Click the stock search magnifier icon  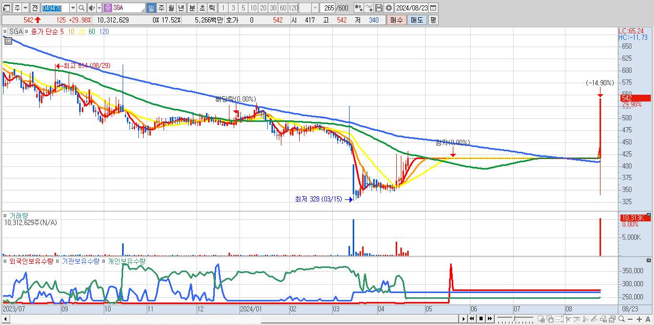pyautogui.click(x=82, y=8)
